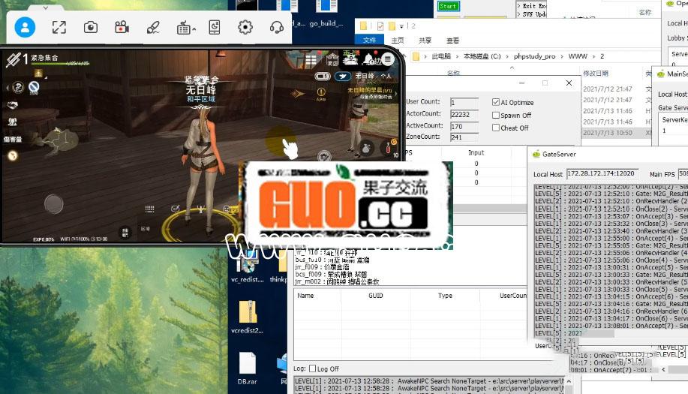Image resolution: width=688 pixels, height=394 pixels.
Task: Expand the keyboard mapping caret arrow
Action: [x=194, y=29]
